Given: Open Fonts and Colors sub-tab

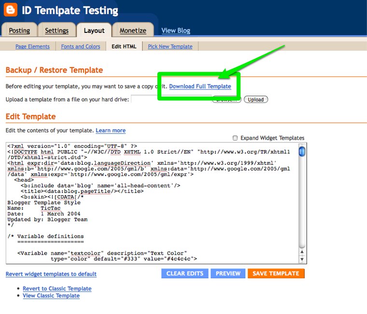Looking at the screenshot, I should tap(81, 46).
